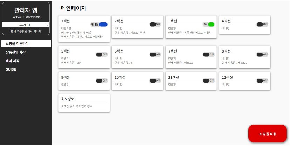The image size is (290, 146).
Task: Open the GUIDE menu item
Action: 11,69
